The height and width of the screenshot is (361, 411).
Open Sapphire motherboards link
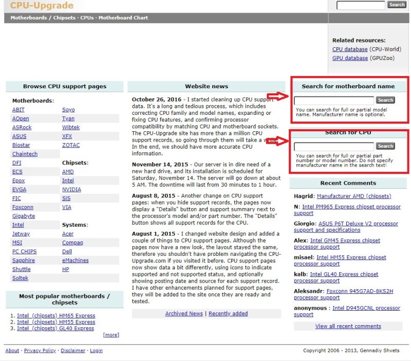click(24, 260)
